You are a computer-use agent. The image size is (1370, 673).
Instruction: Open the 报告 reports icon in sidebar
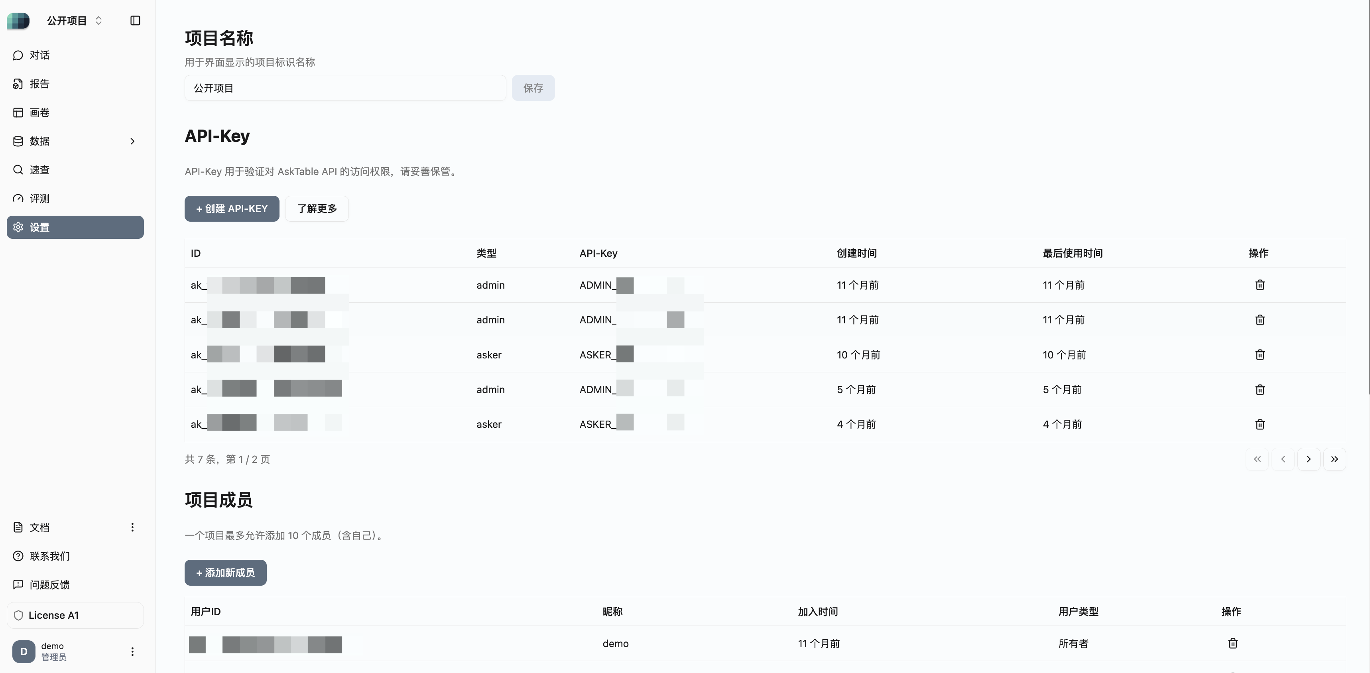pos(18,83)
